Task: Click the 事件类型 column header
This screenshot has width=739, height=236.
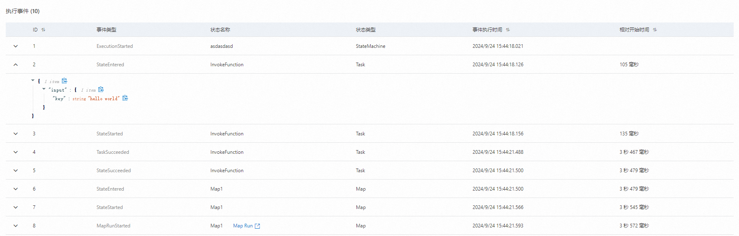Action: point(106,30)
